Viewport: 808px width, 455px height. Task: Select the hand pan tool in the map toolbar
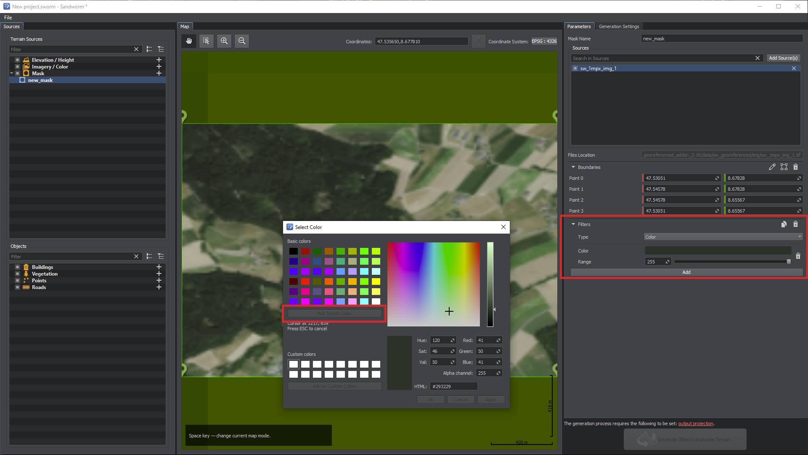189,41
